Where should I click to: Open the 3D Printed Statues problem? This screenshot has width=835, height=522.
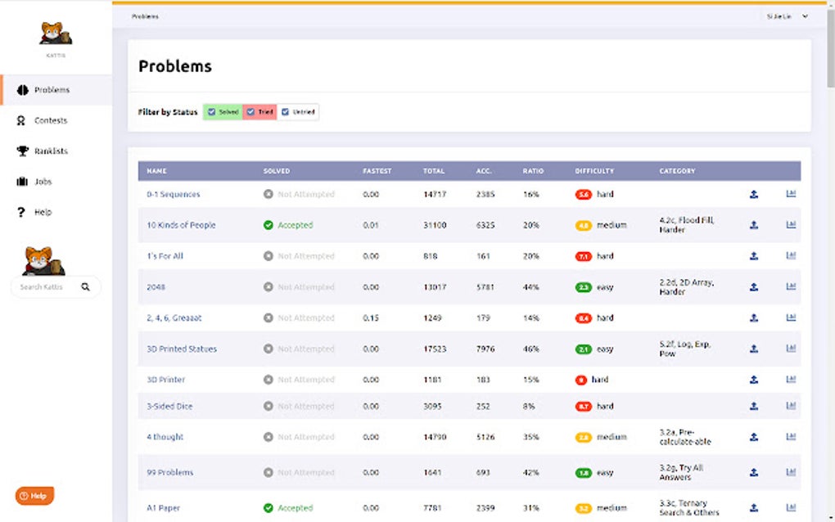[182, 349]
